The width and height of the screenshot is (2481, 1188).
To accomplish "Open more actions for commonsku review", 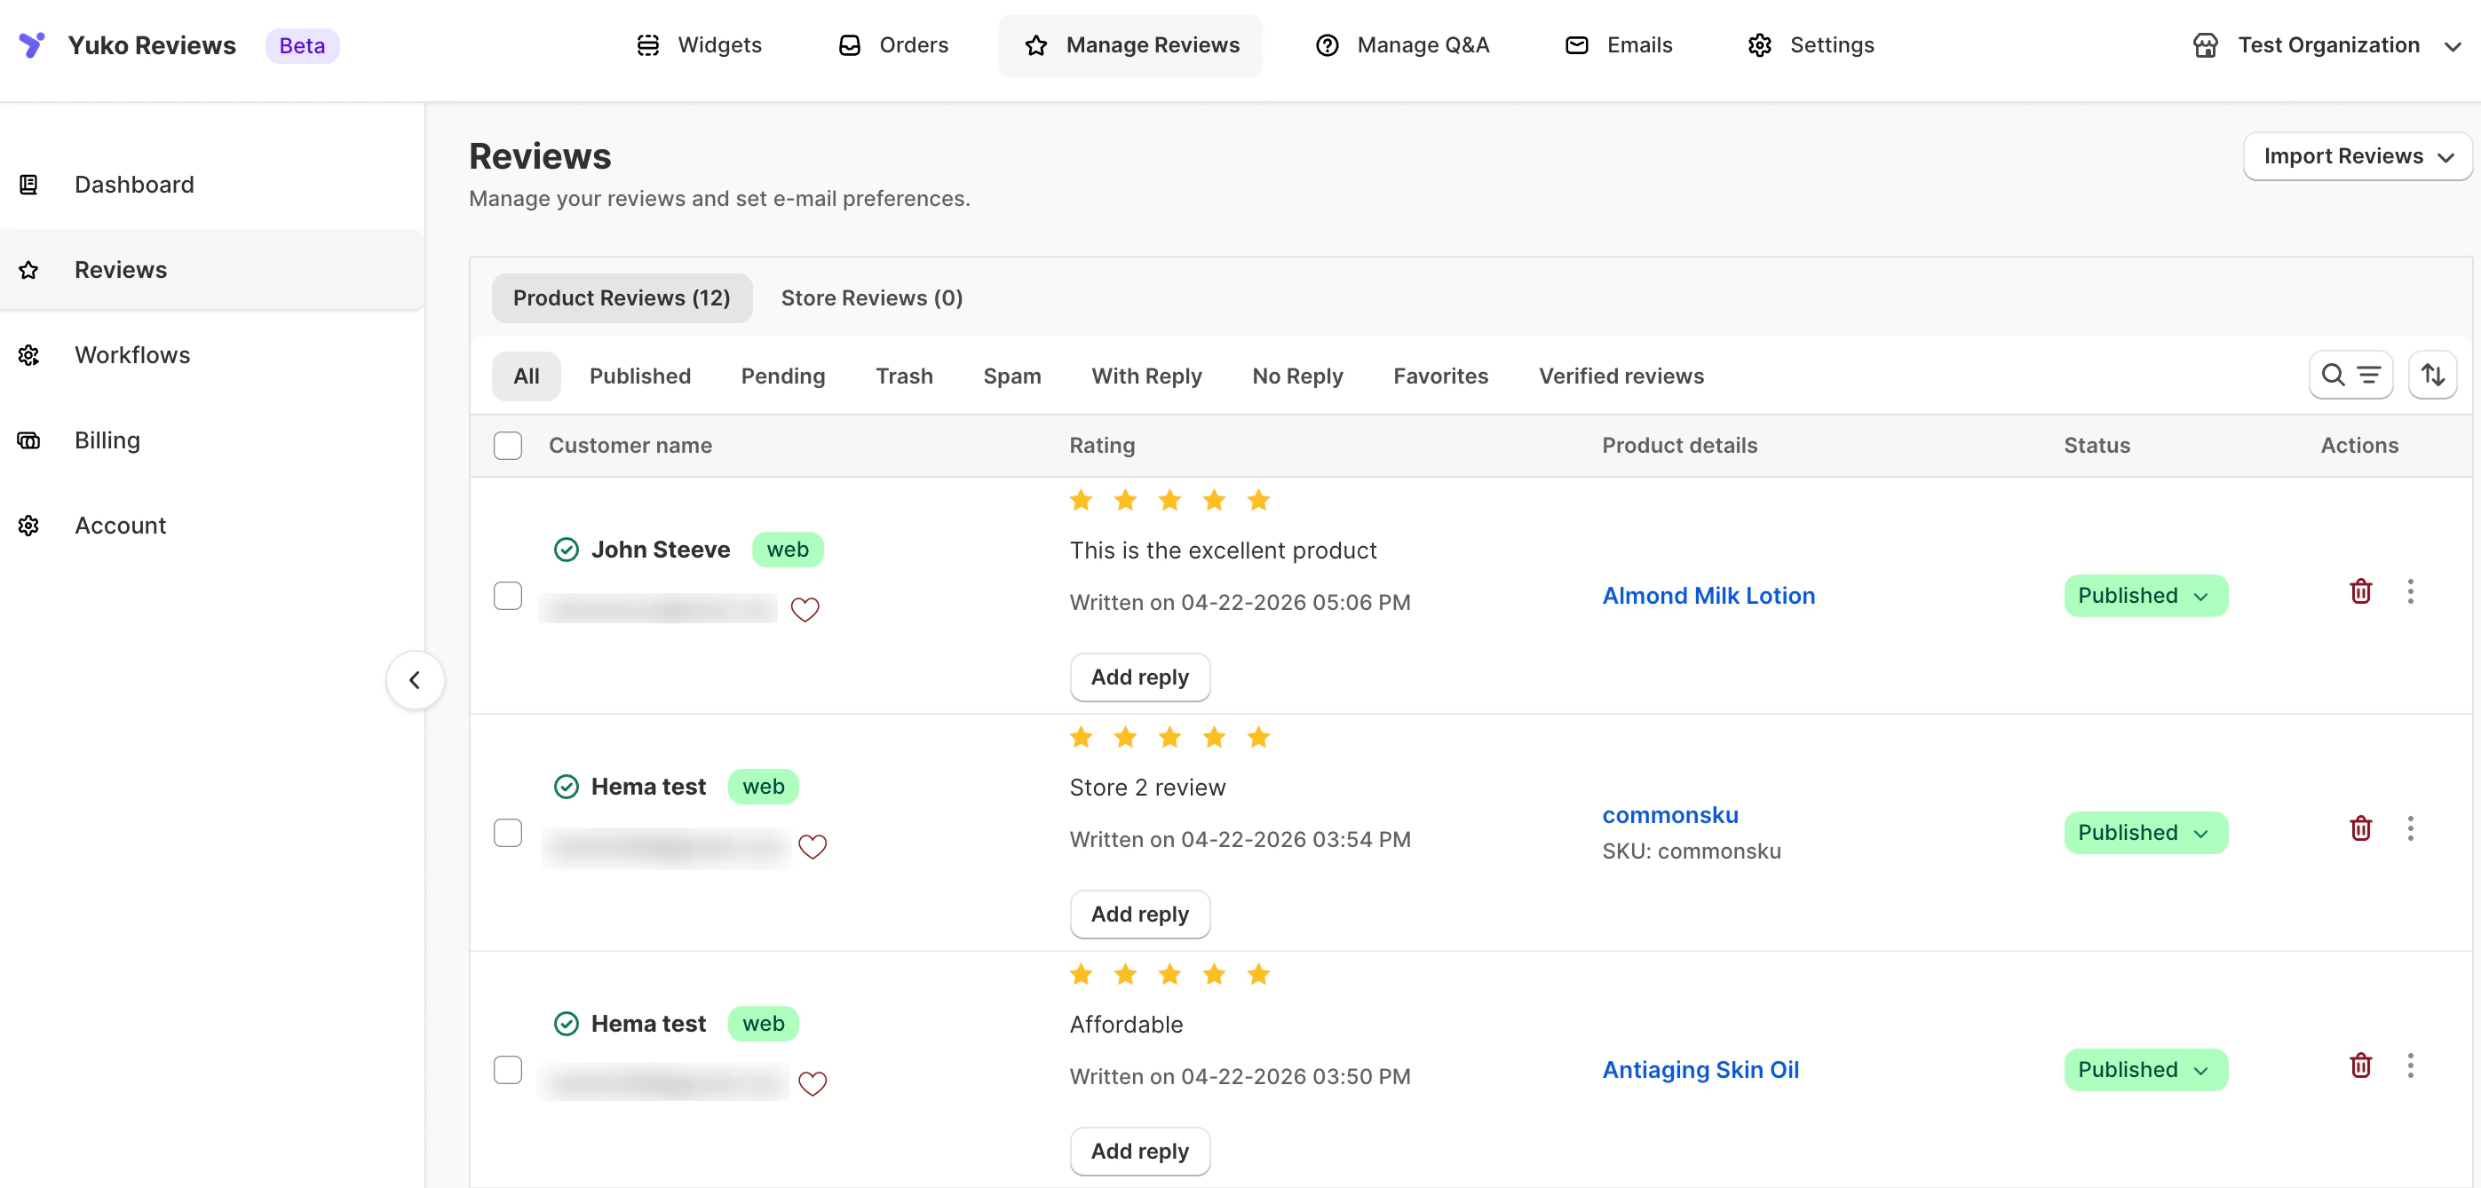I will (x=2410, y=828).
